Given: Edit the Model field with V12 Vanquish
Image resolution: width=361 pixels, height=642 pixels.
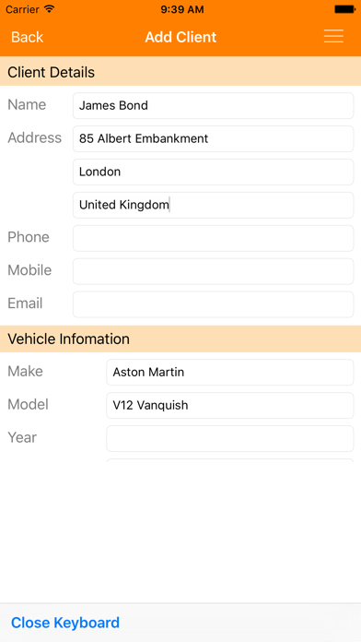Looking at the screenshot, I should coord(229,405).
